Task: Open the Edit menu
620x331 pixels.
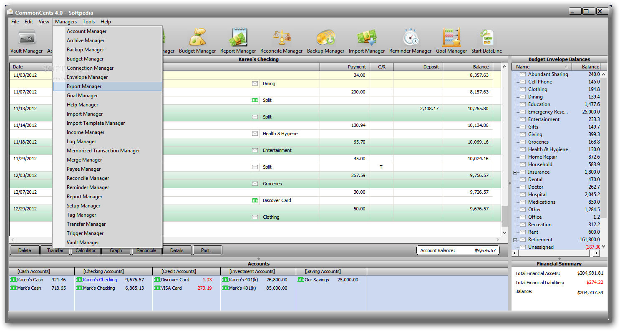Action: click(x=29, y=22)
